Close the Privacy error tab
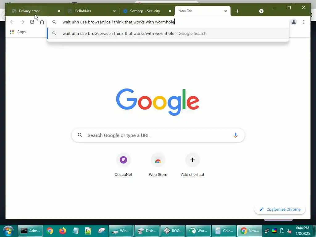The image size is (316, 237). [x=59, y=11]
